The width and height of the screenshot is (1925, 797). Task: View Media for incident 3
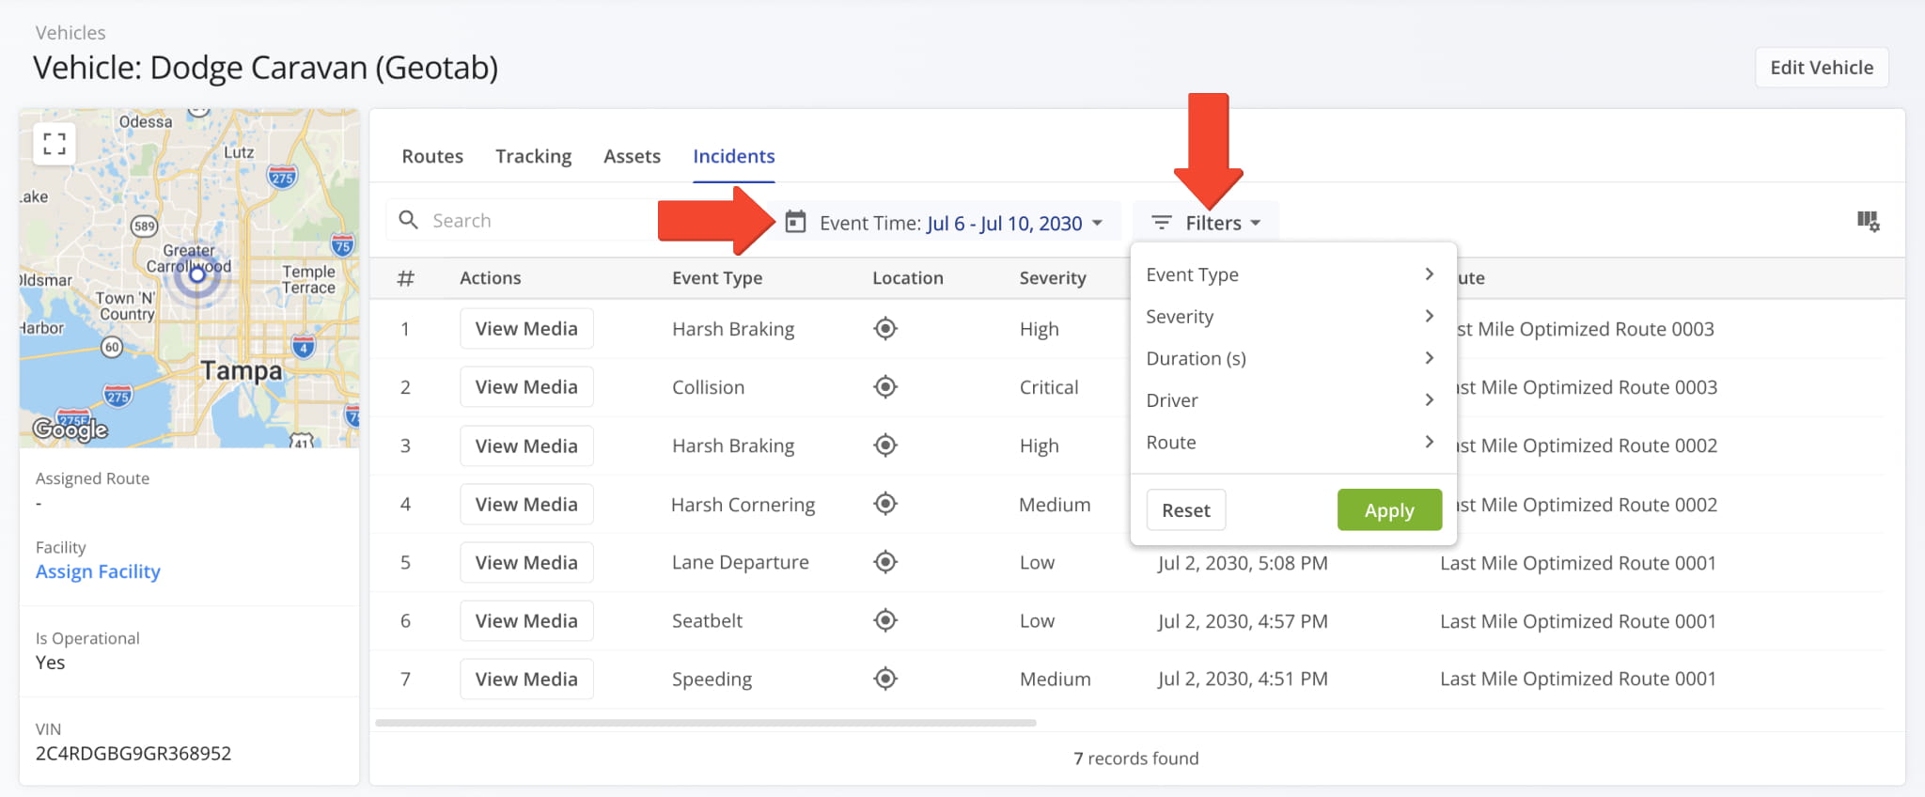526,445
